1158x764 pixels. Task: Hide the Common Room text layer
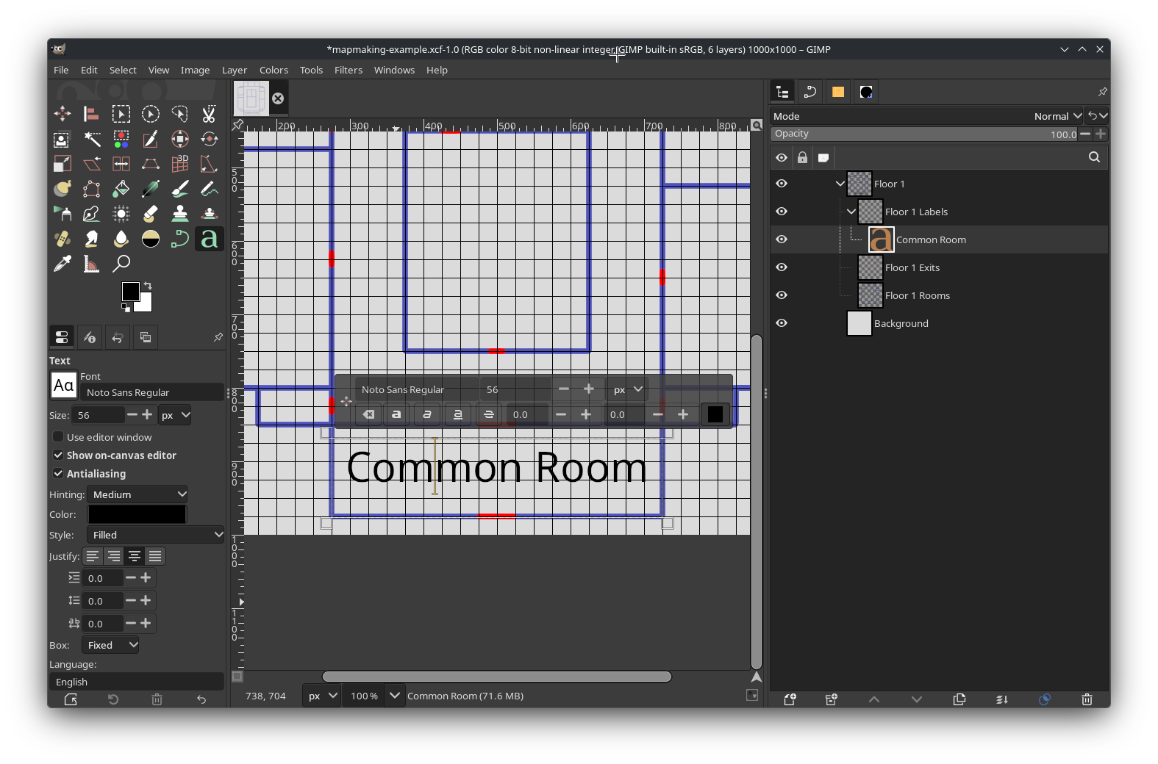pyautogui.click(x=782, y=239)
